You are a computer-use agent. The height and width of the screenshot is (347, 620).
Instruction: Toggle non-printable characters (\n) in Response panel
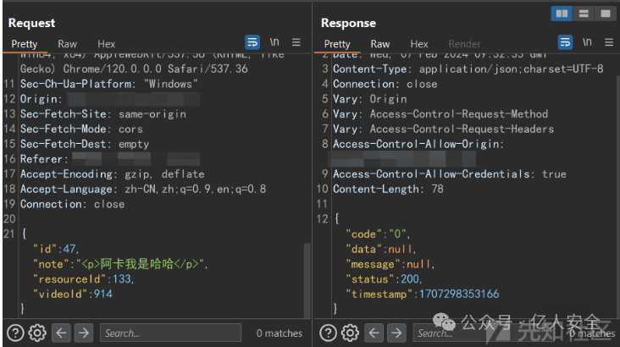587,42
